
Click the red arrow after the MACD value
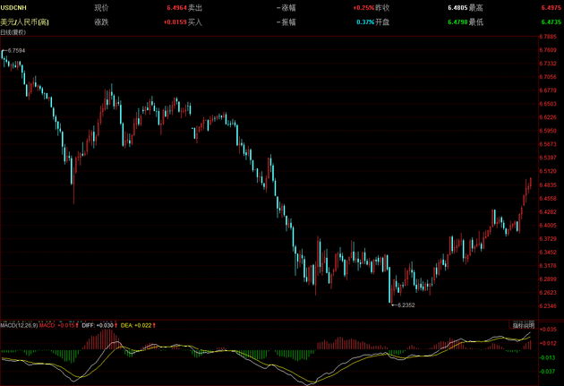tap(77, 324)
